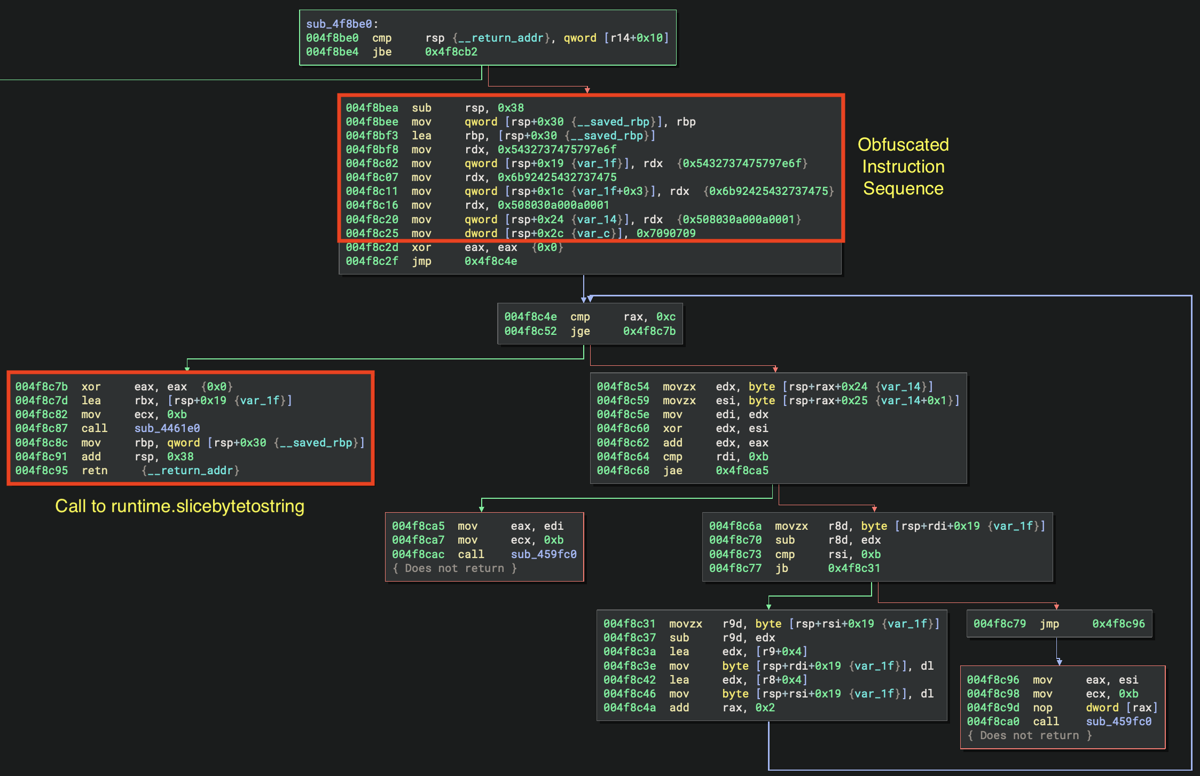Screen dimensions: 1200x776
Task: Select sub r9d, edx at 004f8c37
Action: coord(689,638)
